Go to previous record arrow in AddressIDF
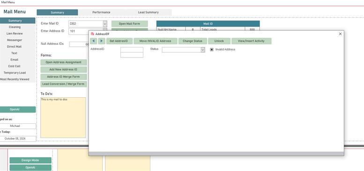Image resolution: width=364 pixels, height=171 pixels. pos(93,41)
